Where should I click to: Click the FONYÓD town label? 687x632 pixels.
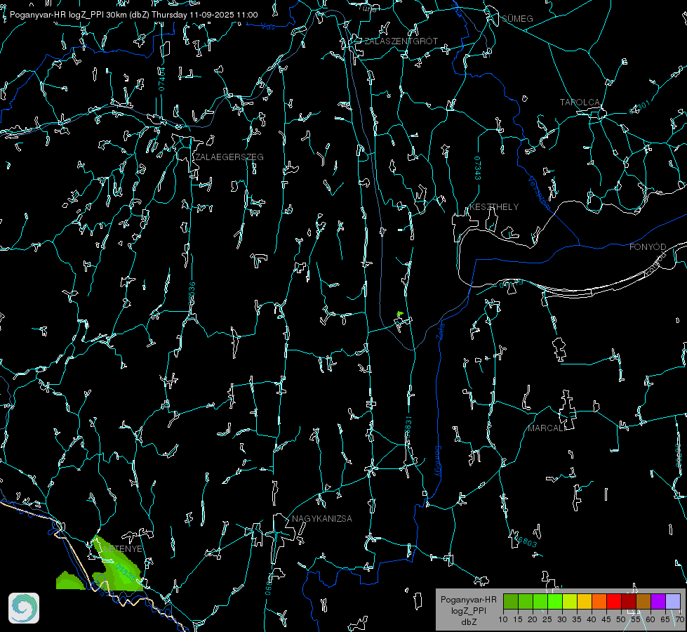tap(648, 247)
